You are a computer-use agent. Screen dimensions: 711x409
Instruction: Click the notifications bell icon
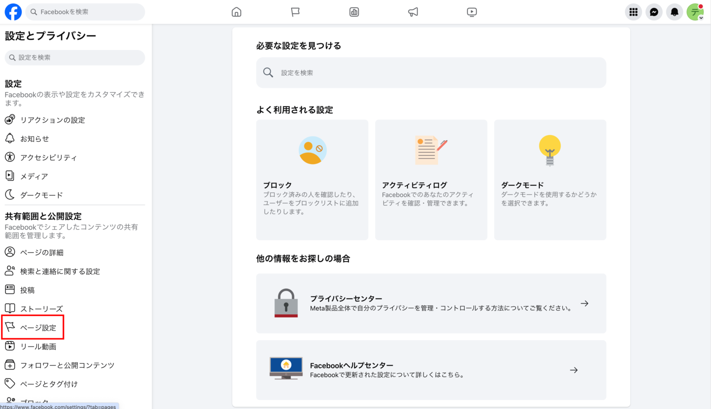pos(674,12)
